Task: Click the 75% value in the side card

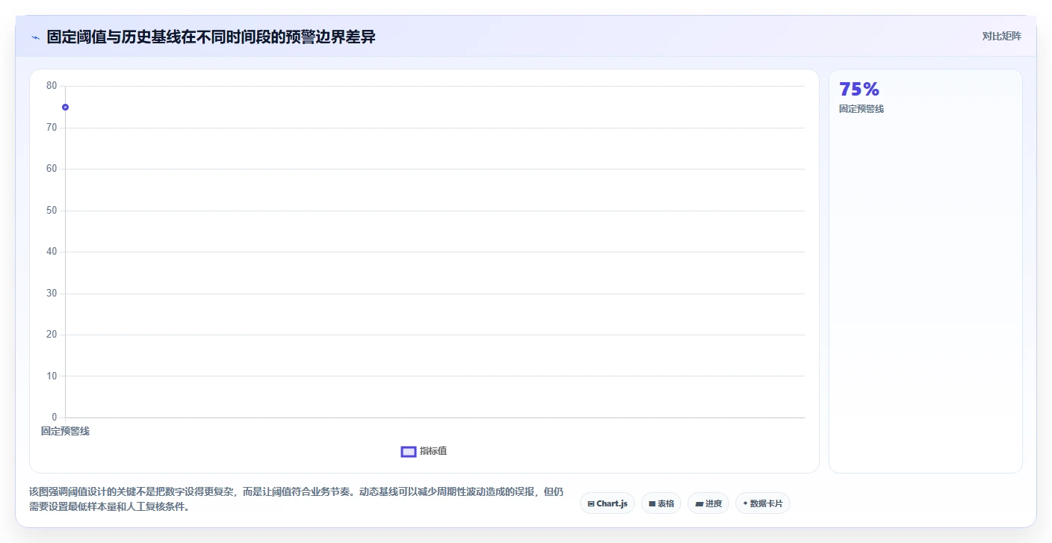Action: [x=859, y=90]
